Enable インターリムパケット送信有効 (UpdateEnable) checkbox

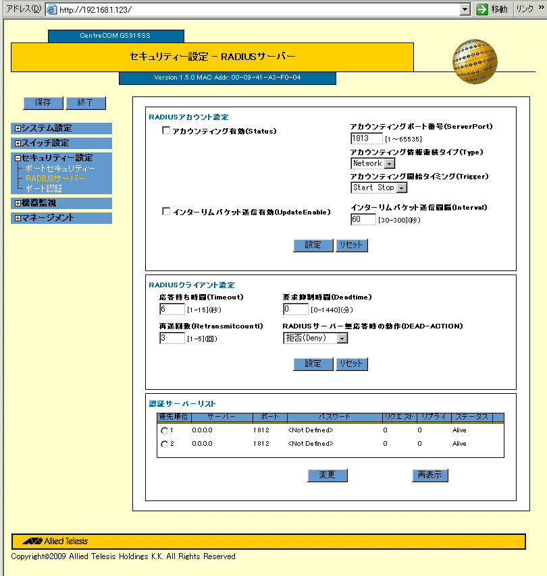tap(166, 212)
